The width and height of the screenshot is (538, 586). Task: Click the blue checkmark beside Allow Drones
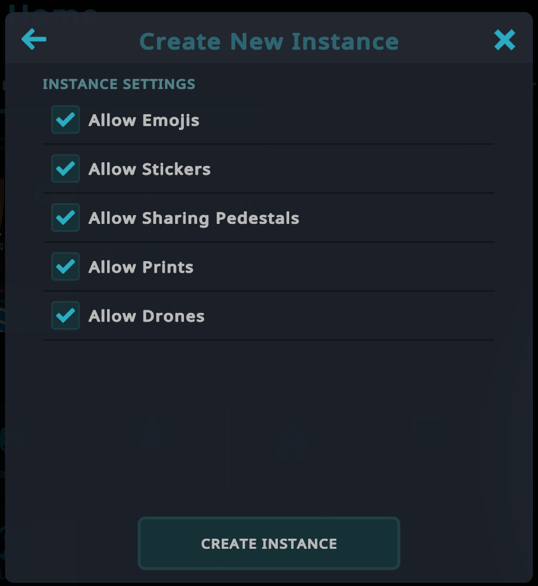(x=66, y=315)
